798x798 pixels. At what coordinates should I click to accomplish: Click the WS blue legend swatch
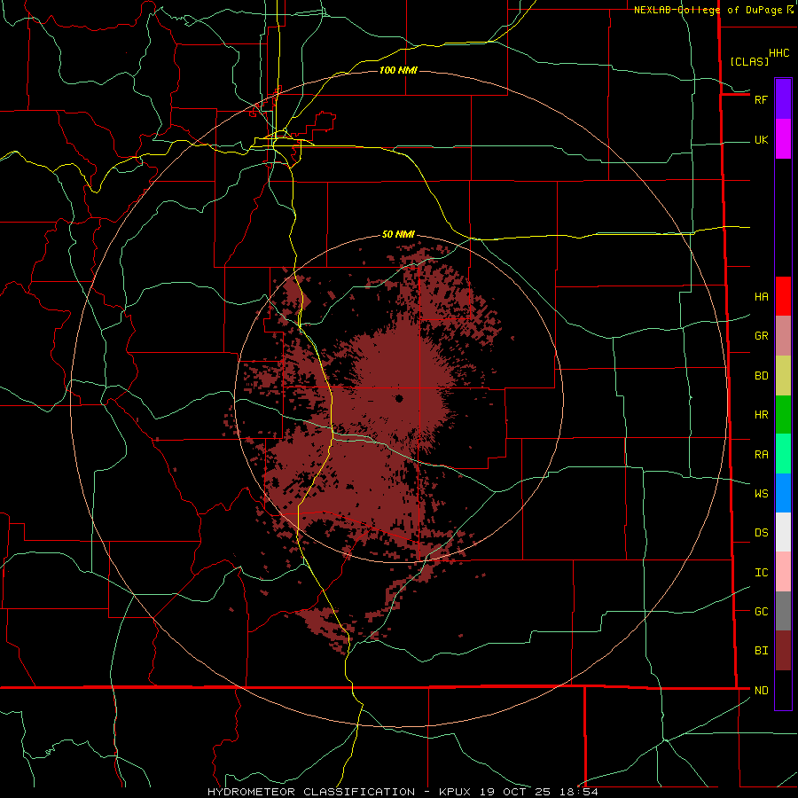[783, 493]
